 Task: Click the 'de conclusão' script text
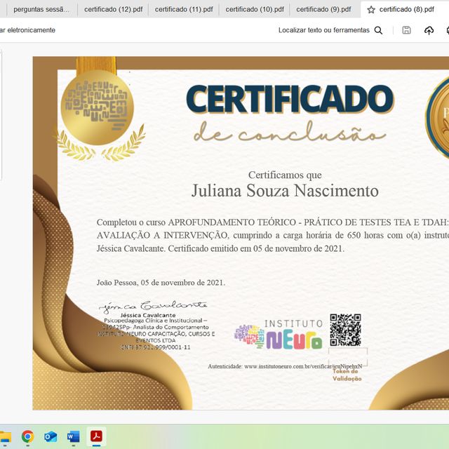point(290,133)
